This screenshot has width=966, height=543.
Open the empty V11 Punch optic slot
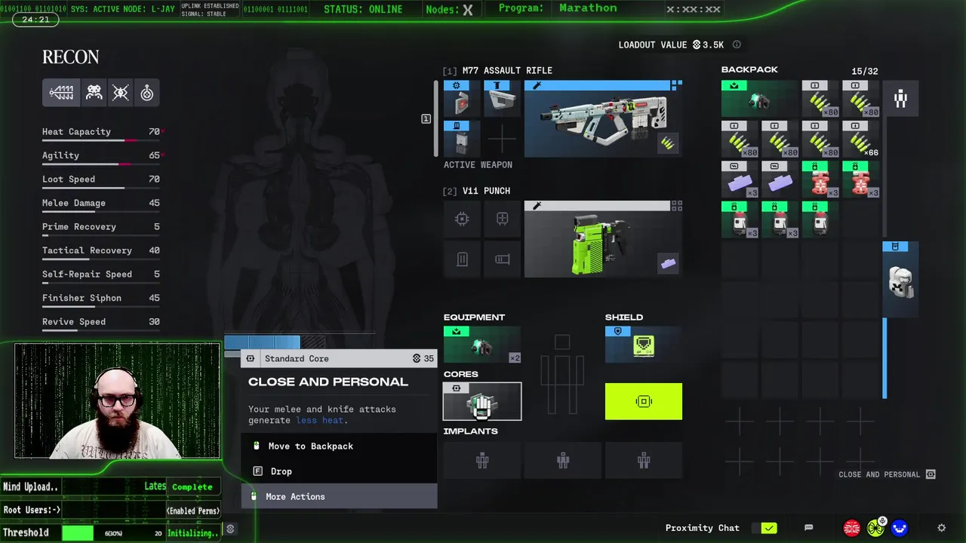502,219
